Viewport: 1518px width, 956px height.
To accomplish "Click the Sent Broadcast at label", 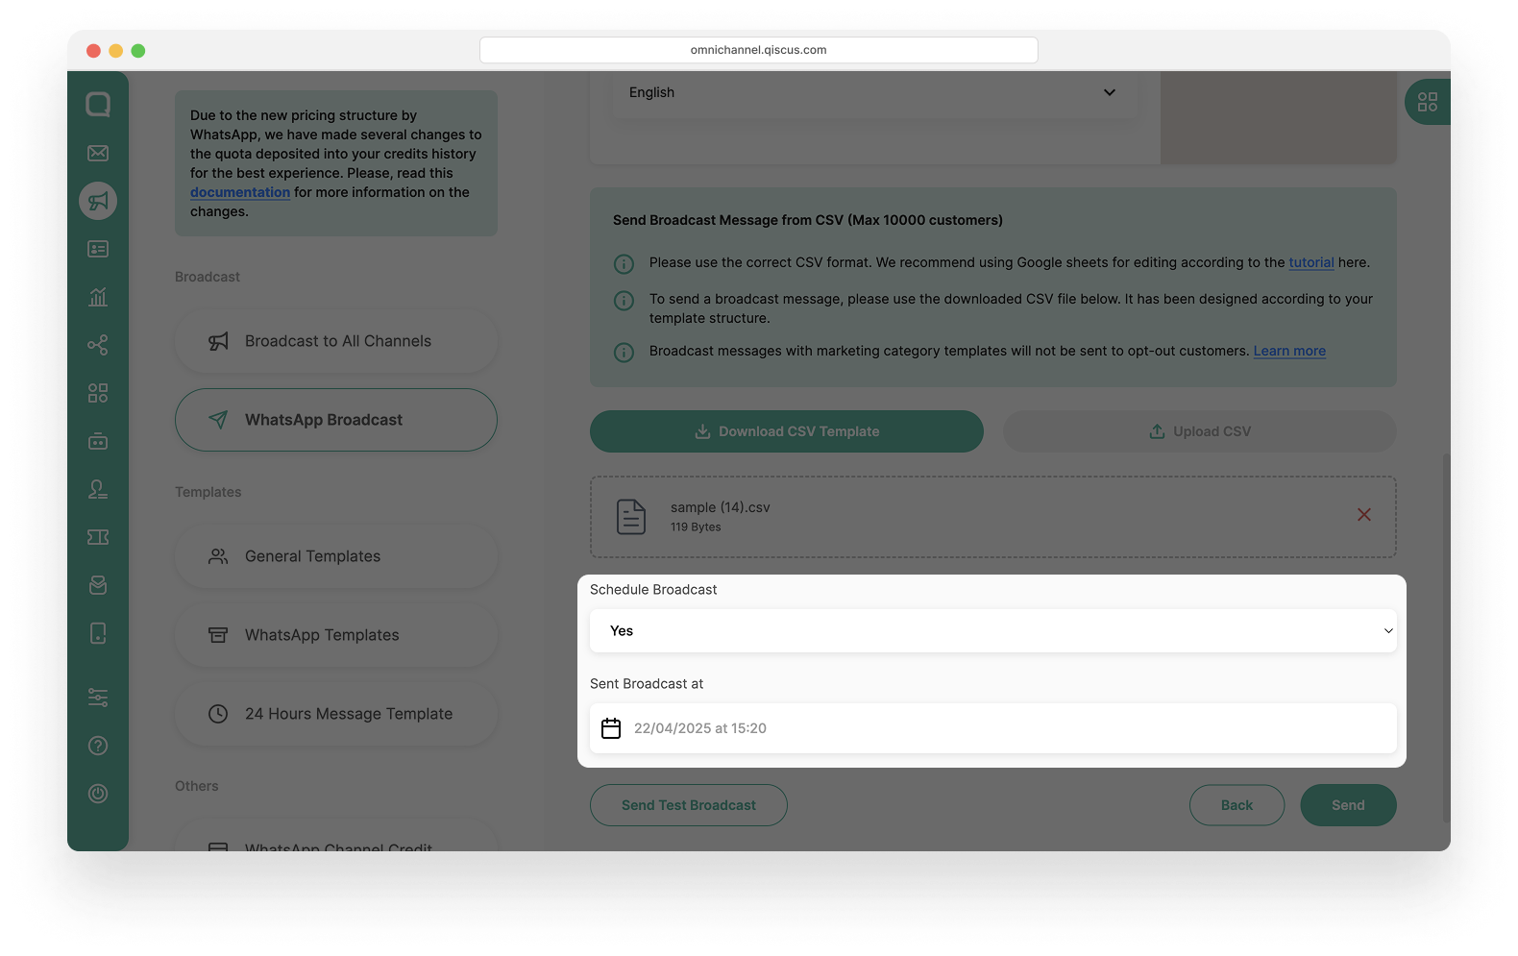I will point(647,684).
